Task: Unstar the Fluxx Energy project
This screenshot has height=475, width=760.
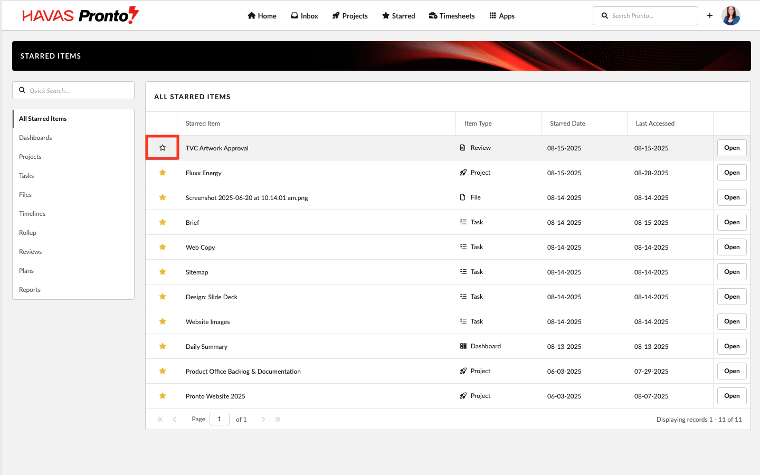Action: pos(163,173)
